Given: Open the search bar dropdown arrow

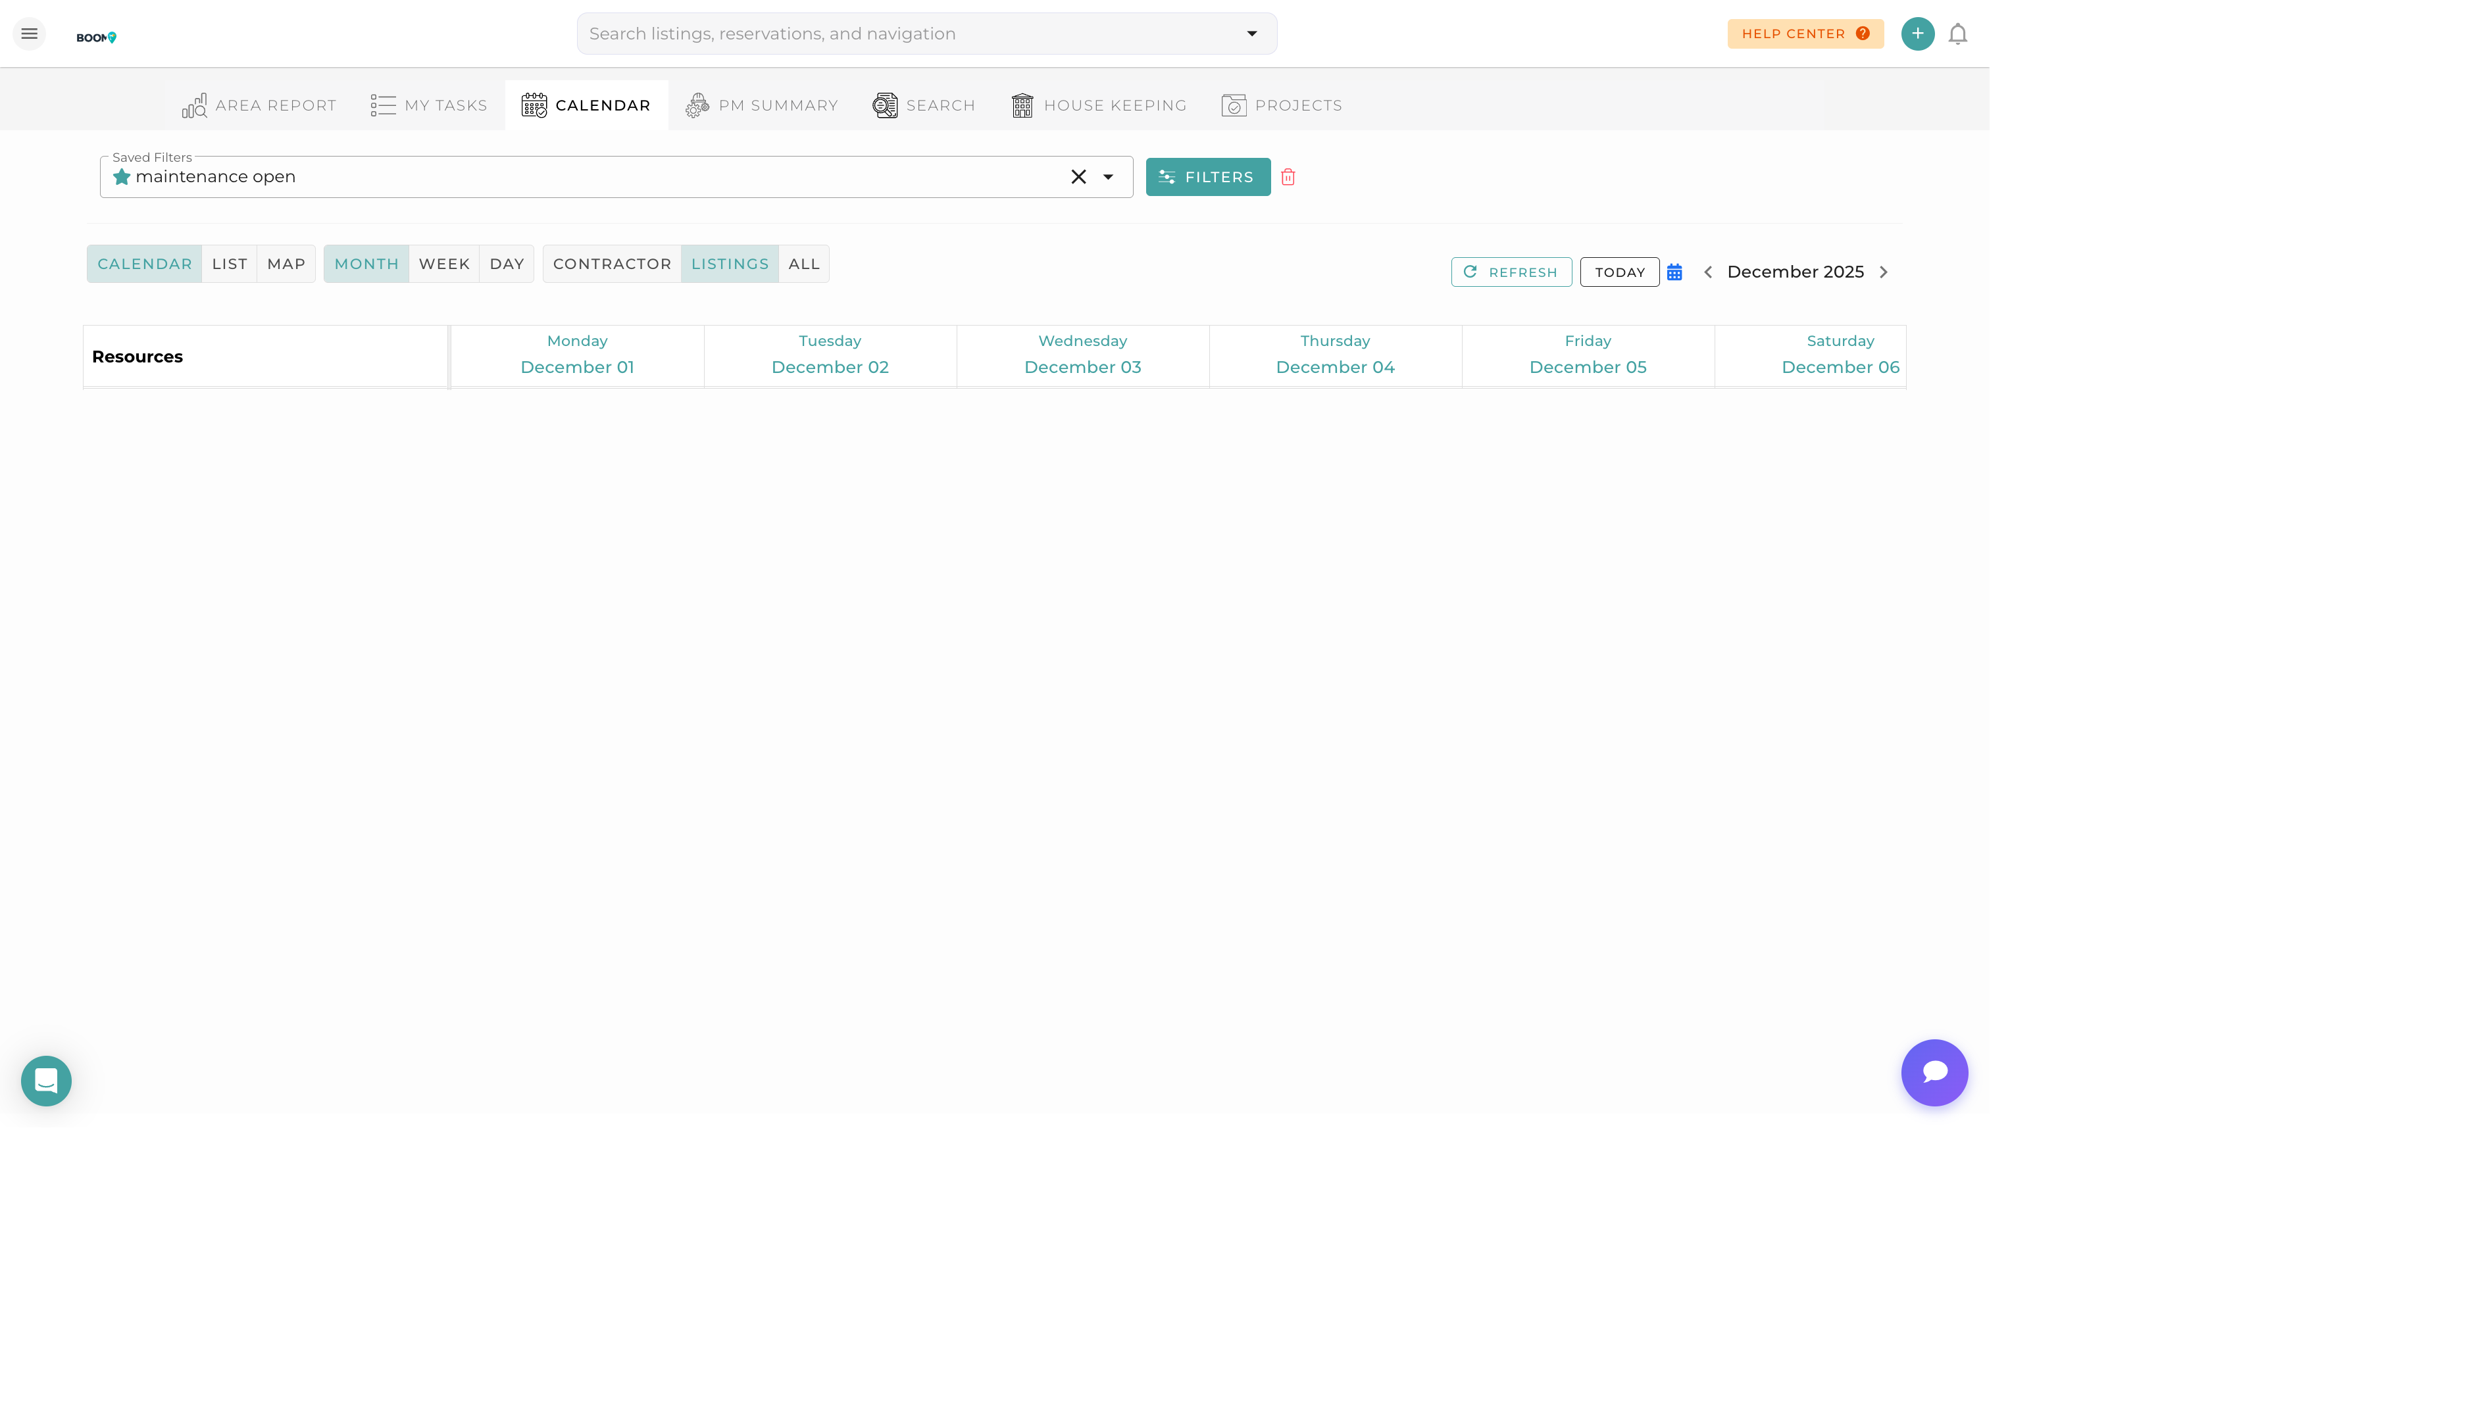Looking at the screenshot, I should [x=1252, y=33].
